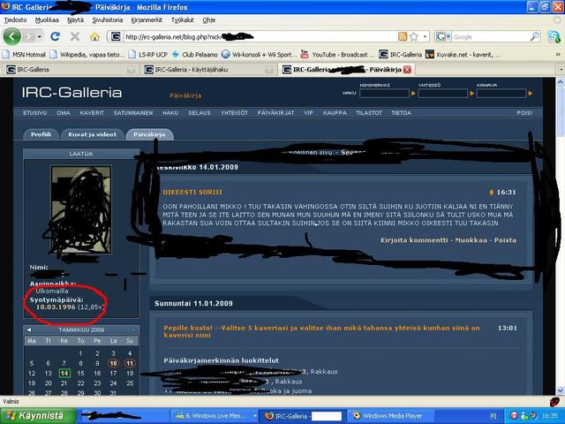Go to the Firefox home page icon
This screenshot has height=424, width=565.
[x=94, y=37]
